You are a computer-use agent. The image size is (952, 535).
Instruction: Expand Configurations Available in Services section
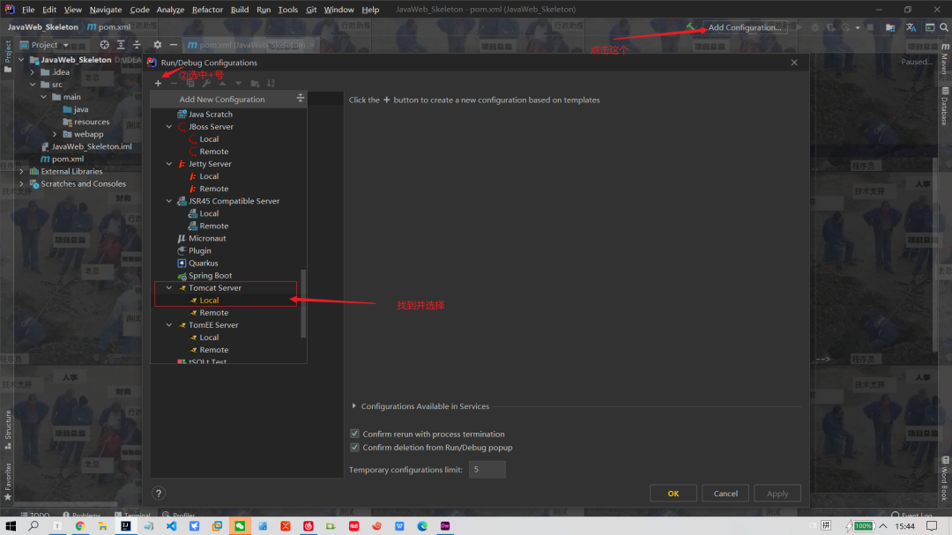(354, 405)
